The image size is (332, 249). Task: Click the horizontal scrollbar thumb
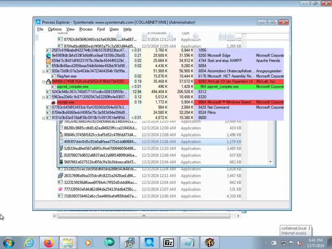[144, 216]
